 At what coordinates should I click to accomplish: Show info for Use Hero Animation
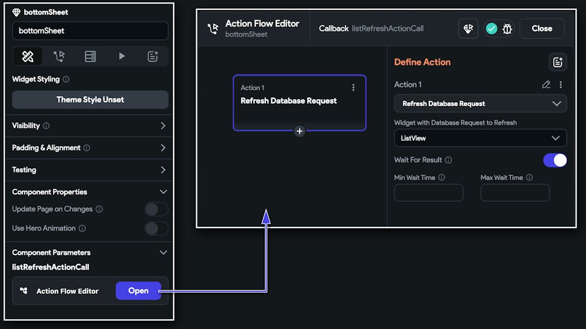(82, 228)
